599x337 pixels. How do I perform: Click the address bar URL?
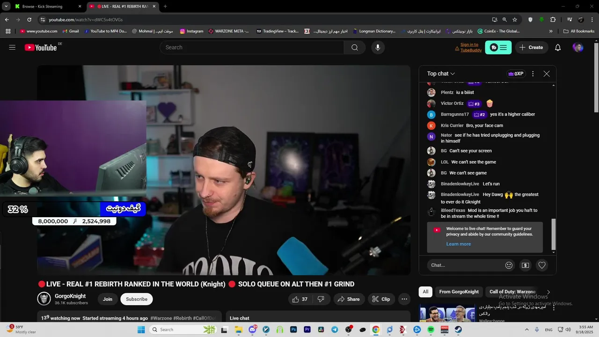[86, 20]
